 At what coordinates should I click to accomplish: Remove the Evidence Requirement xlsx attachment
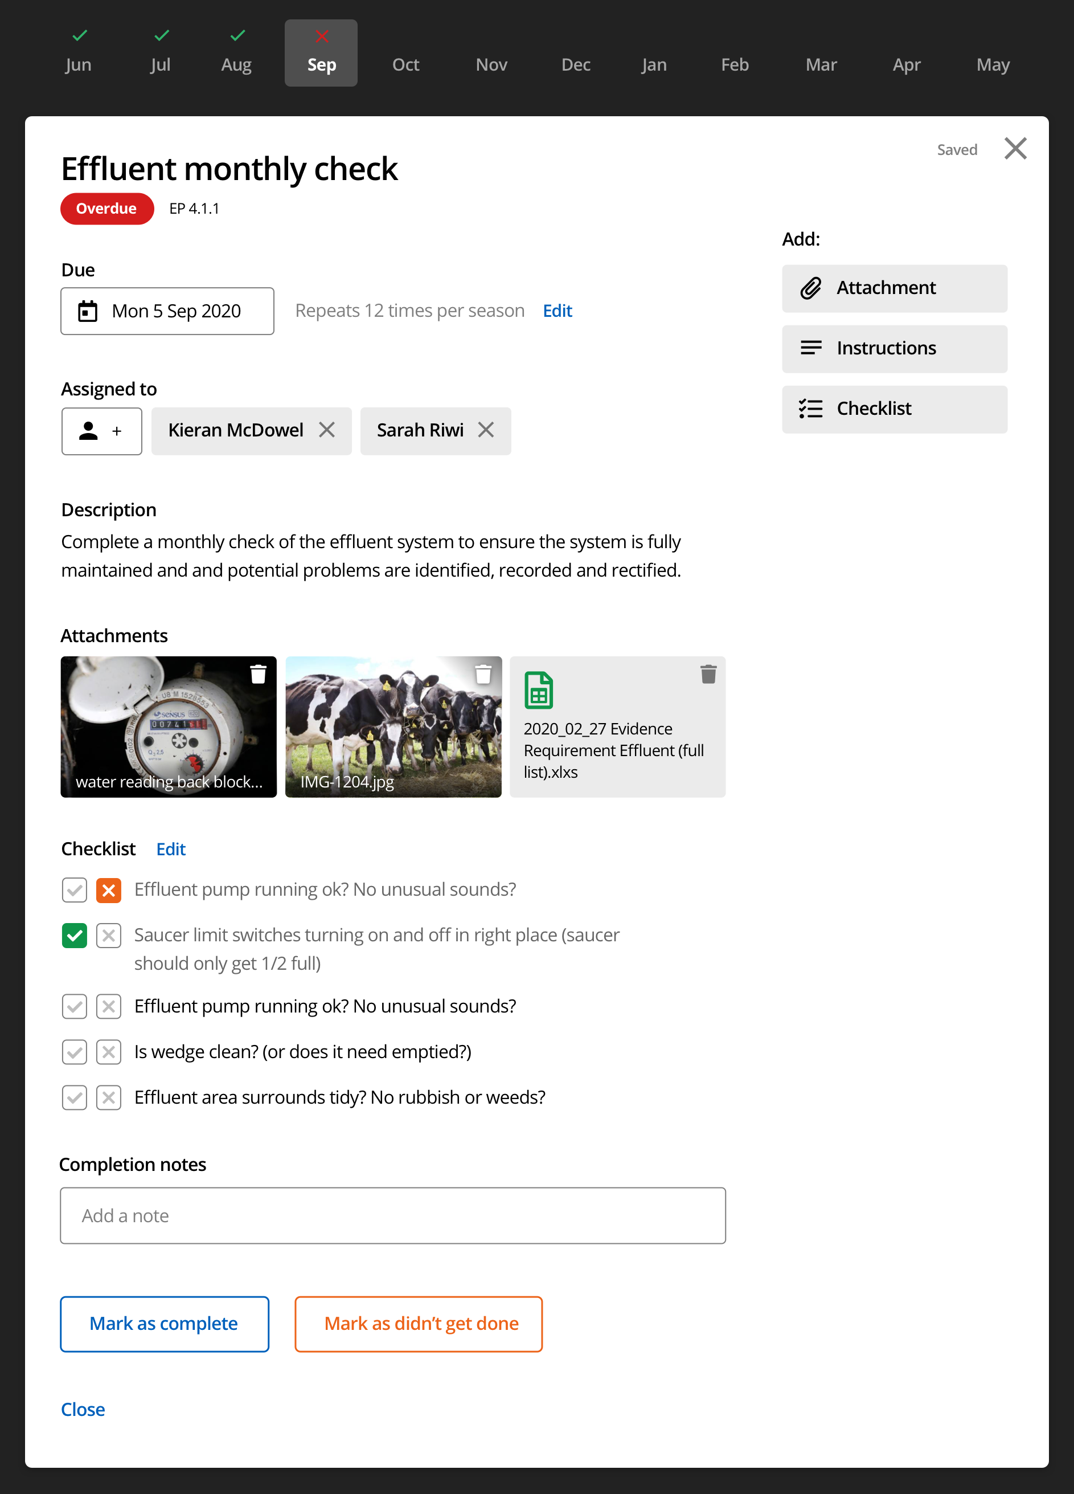(x=708, y=674)
